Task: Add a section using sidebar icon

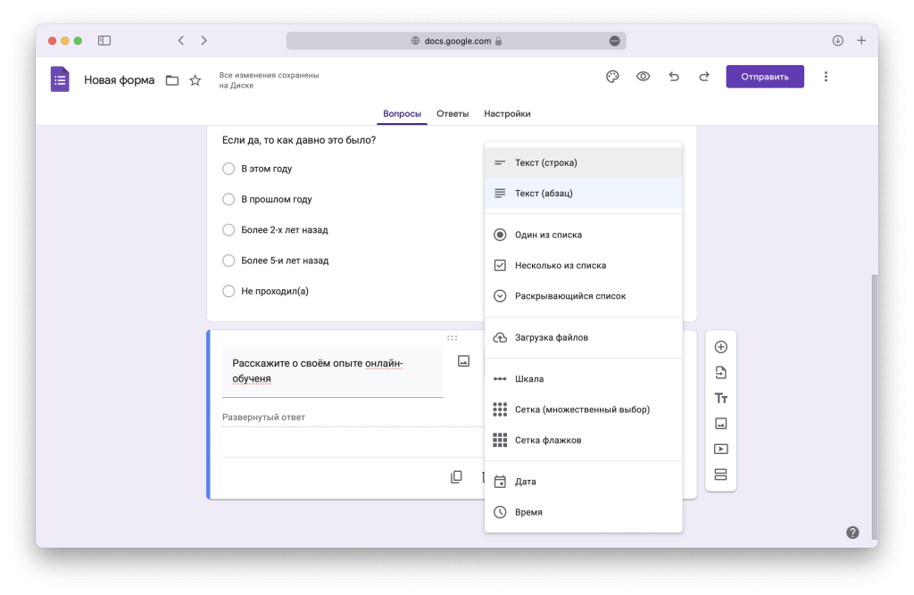Action: (721, 475)
